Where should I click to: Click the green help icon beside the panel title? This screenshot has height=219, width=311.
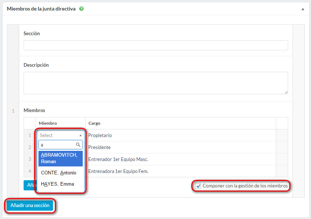tap(81, 9)
